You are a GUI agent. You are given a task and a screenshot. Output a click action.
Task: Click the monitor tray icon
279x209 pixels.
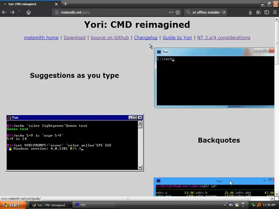click(231, 205)
